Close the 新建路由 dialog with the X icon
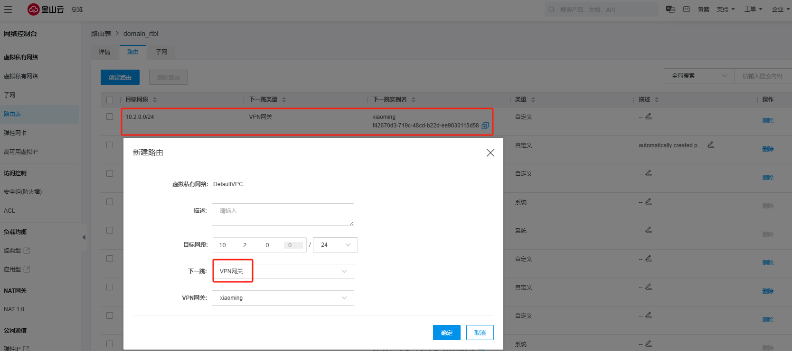This screenshot has width=792, height=351. tap(490, 153)
